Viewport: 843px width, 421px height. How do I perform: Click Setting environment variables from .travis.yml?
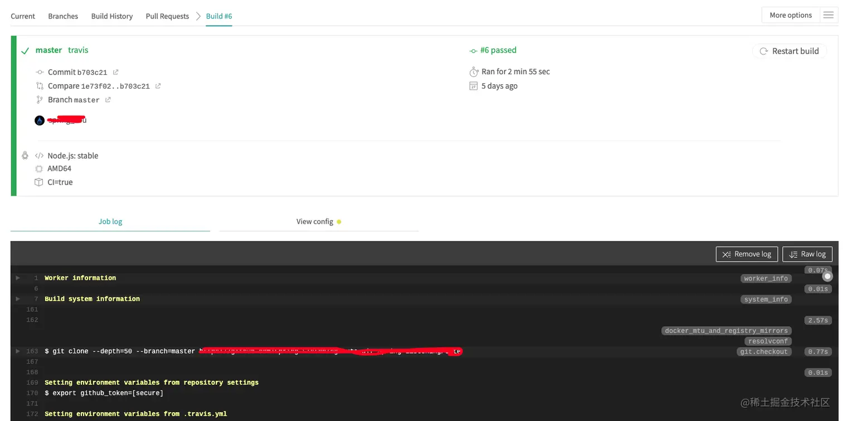pyautogui.click(x=135, y=414)
